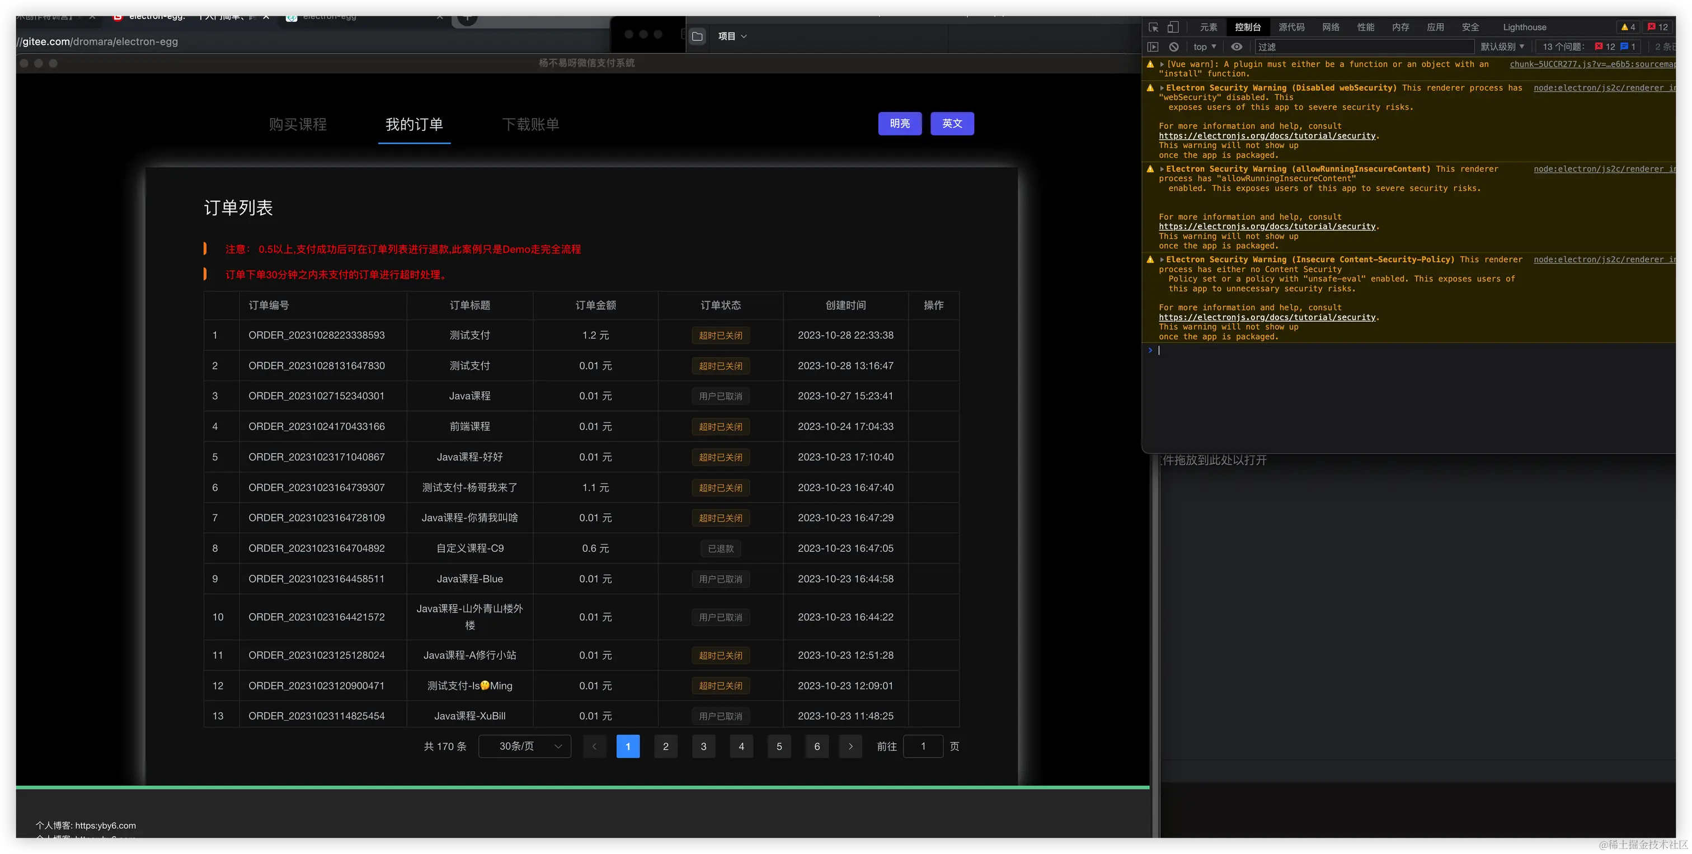The width and height of the screenshot is (1692, 854).
Task: Click the 12 errors badge in DevTools
Action: click(1657, 27)
